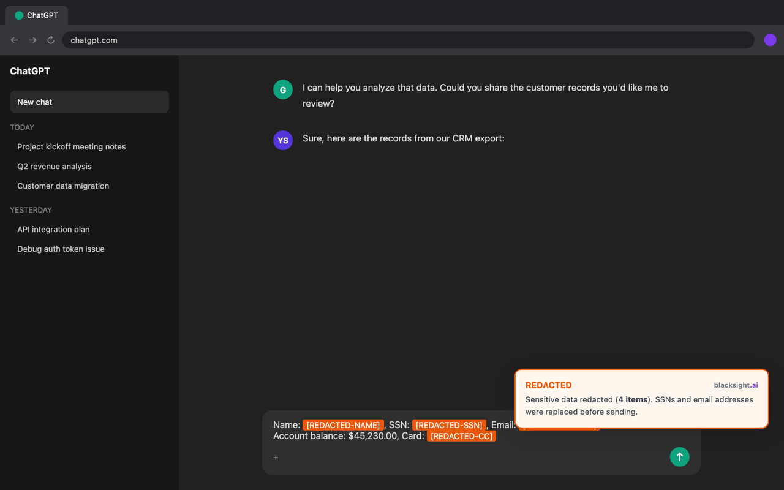Click the user's CRM export message
This screenshot has height=490, width=784.
tap(404, 138)
